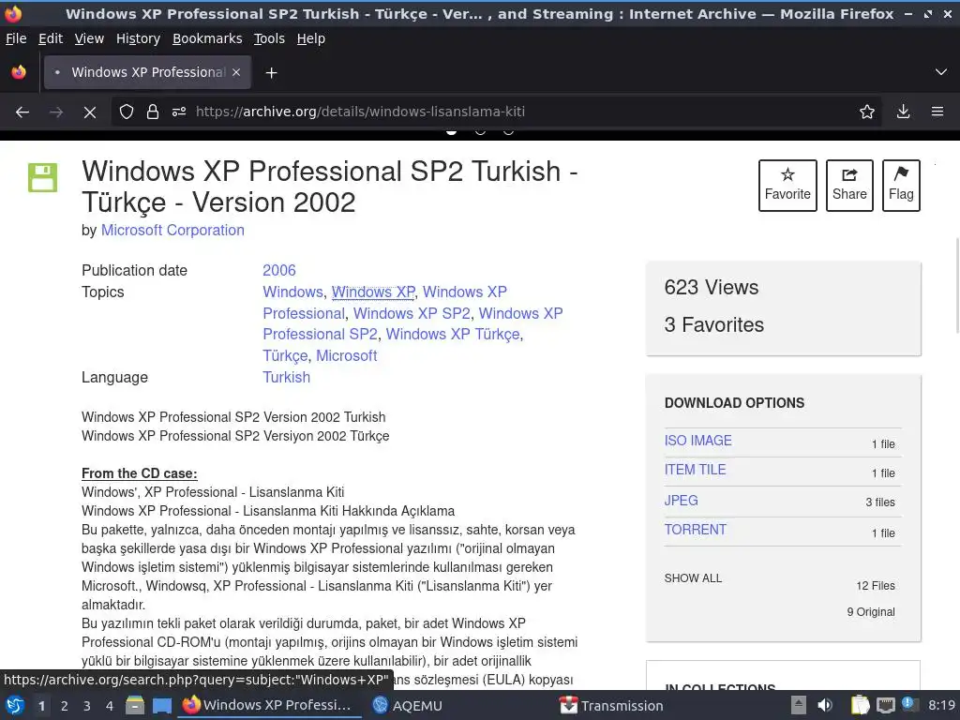Open Firefox downloads panel

tap(903, 112)
